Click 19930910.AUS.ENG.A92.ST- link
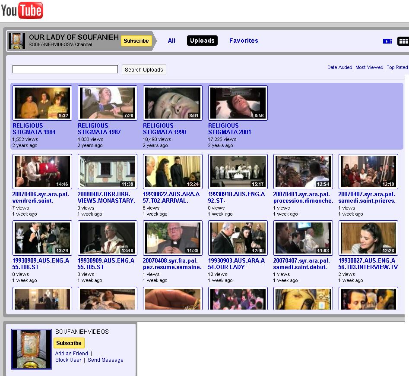This screenshot has height=376, width=409. point(236,197)
